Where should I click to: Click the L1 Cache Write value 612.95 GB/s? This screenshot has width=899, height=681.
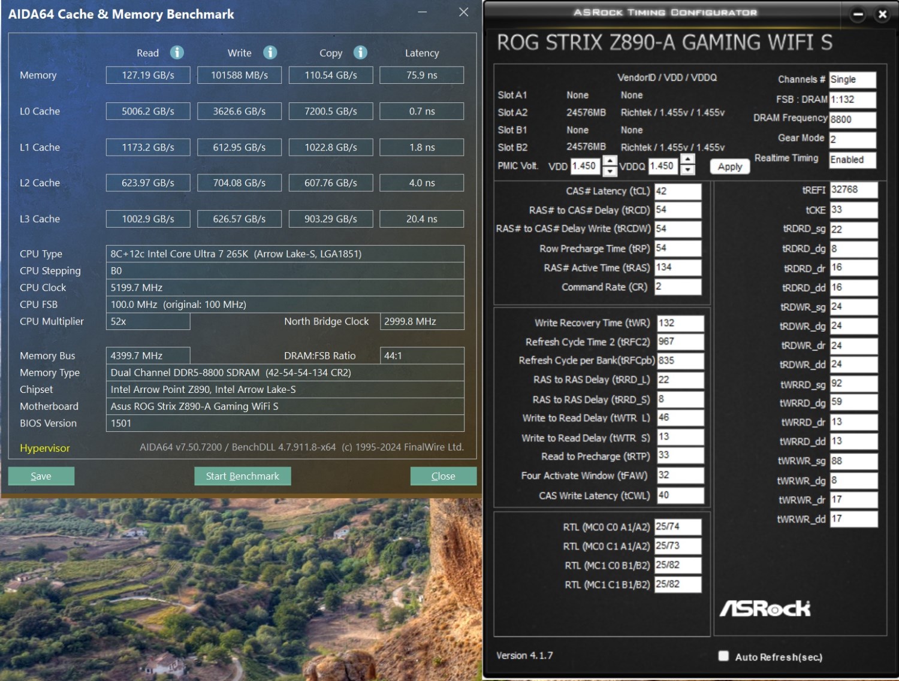tap(239, 147)
